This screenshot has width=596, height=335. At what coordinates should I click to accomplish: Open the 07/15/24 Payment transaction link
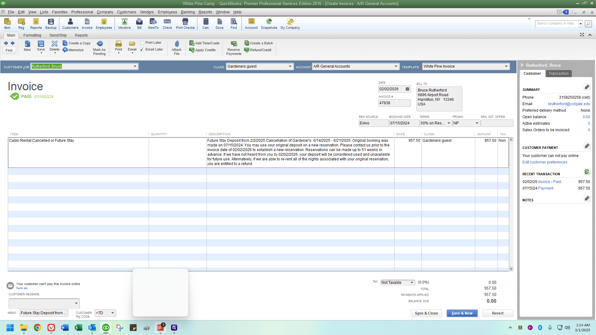[546, 188]
